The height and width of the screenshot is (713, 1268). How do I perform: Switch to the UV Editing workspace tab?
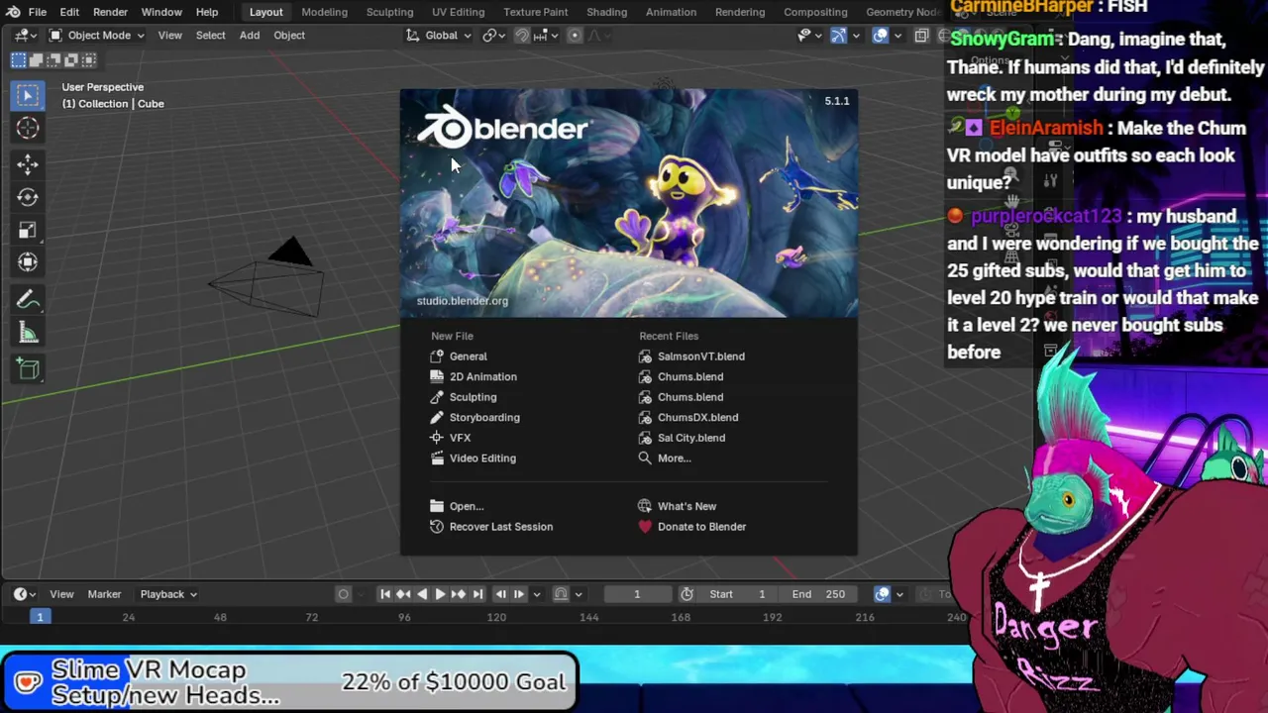point(458,12)
